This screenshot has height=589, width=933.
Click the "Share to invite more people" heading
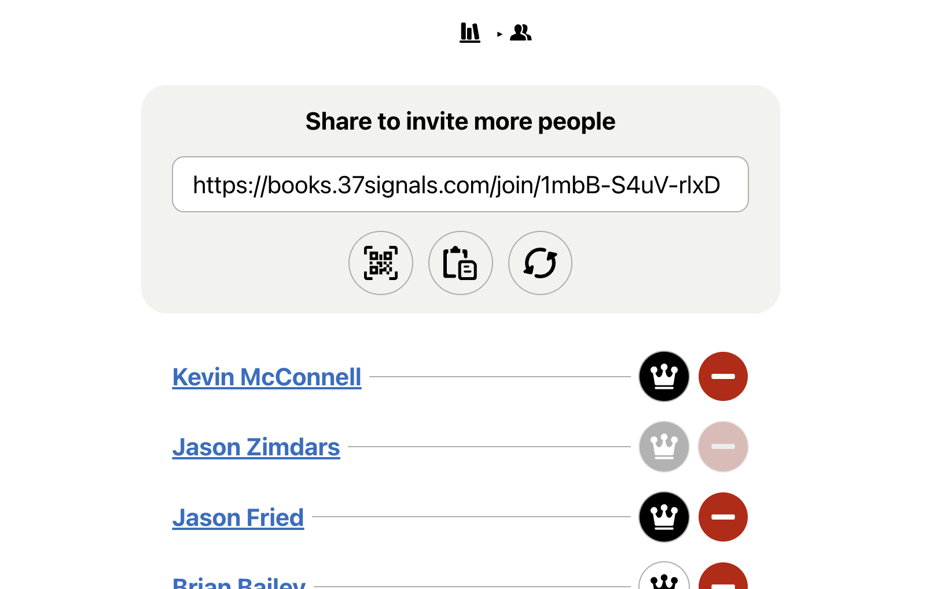460,122
